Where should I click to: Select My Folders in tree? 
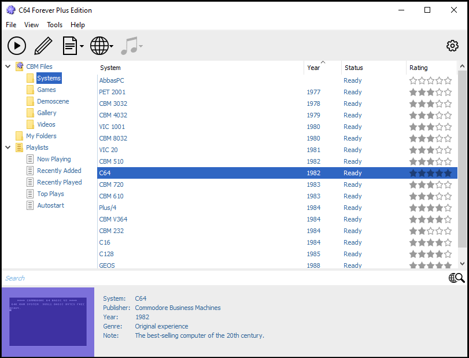point(41,136)
